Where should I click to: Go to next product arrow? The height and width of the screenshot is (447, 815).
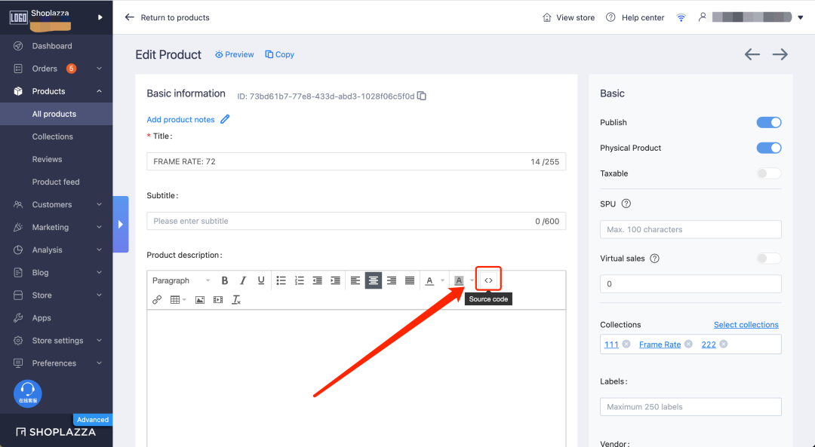coord(780,54)
